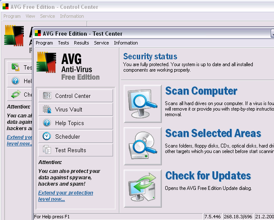Click the Scan Computer monitor icon
This screenshot has width=274, height=220.
[x=143, y=103]
